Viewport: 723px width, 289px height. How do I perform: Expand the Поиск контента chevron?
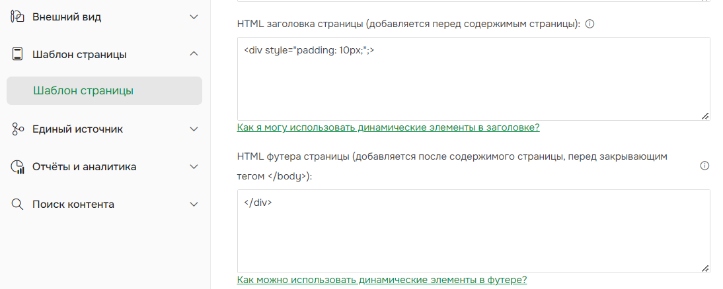click(194, 205)
